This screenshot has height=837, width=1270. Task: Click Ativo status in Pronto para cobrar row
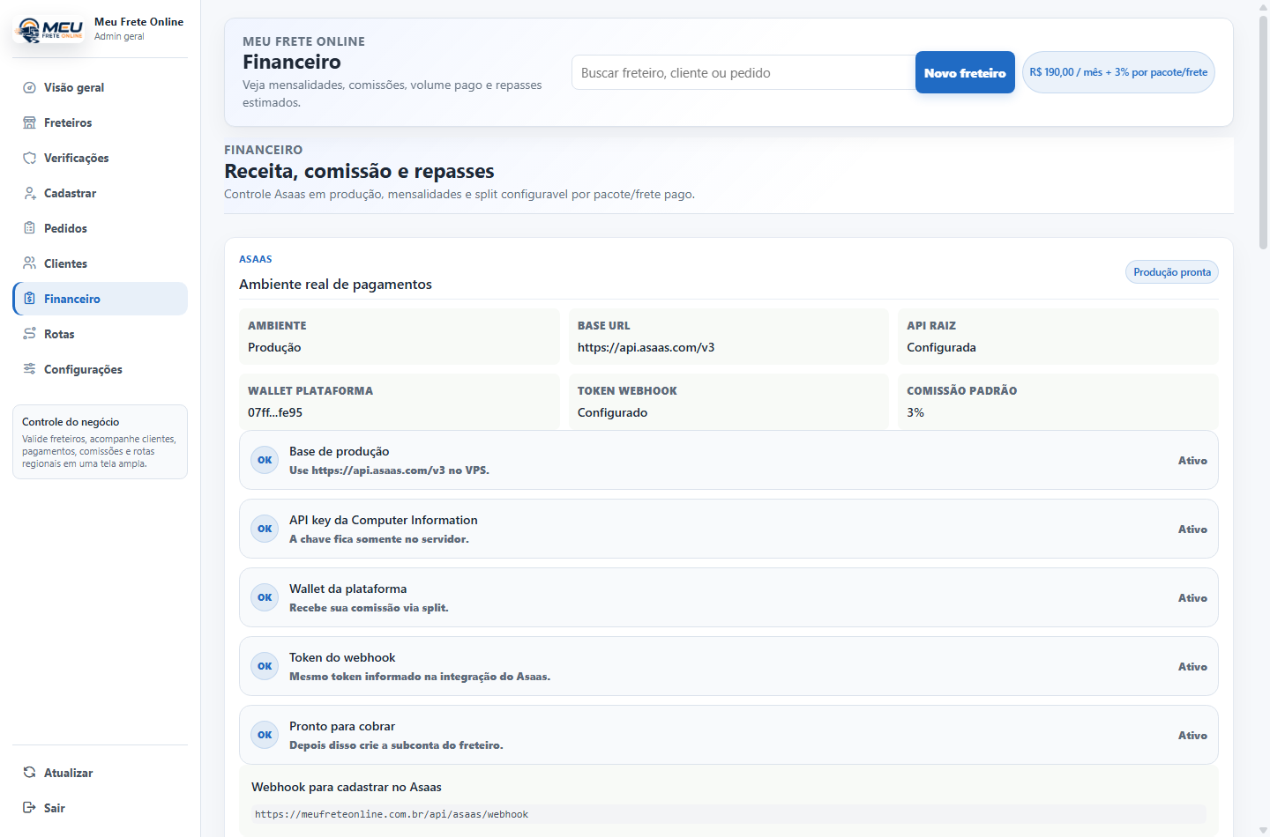[x=1192, y=735]
